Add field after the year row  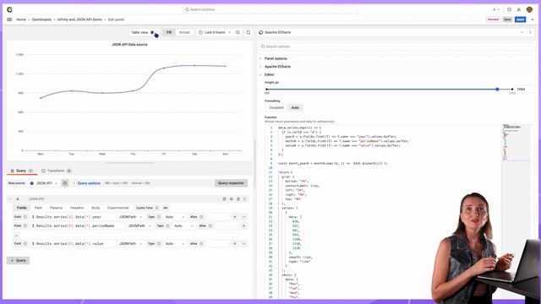[x=235, y=217]
